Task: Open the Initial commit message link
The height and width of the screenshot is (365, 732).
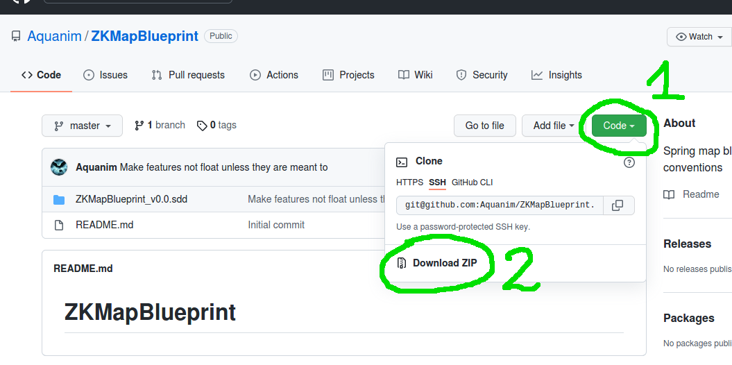Action: click(x=276, y=225)
